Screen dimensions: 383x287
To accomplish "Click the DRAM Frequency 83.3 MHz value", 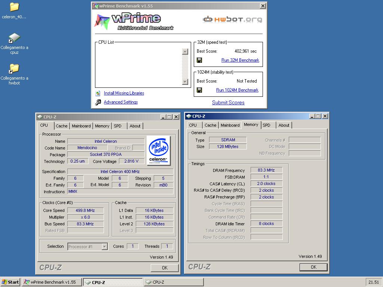I will click(x=266, y=170).
